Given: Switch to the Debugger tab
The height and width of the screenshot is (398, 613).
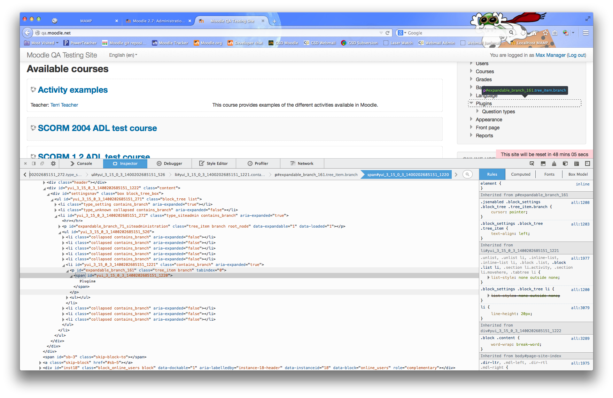Looking at the screenshot, I should pos(169,163).
